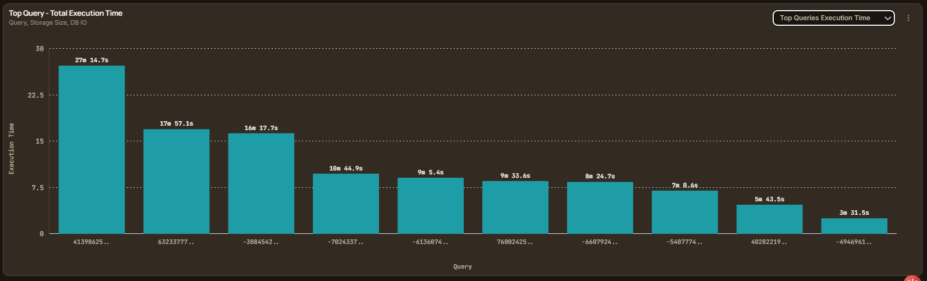Click the -4946961.. query axis label
927x281 pixels.
(855, 242)
